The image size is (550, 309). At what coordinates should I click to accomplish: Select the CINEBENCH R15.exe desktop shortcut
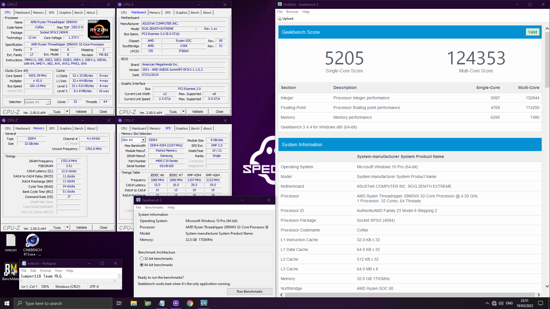(32, 245)
